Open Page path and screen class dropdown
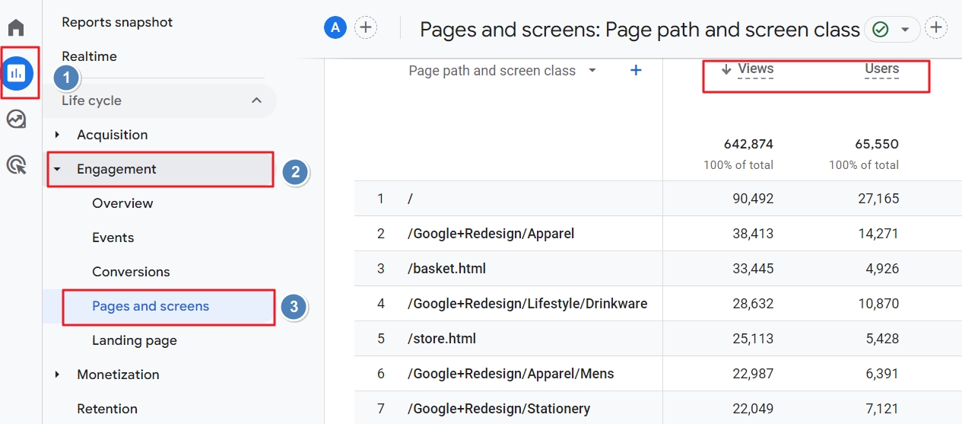 click(x=592, y=71)
